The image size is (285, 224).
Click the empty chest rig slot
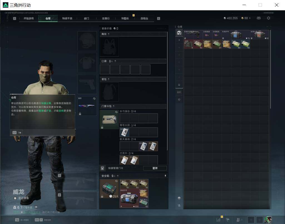[109, 47]
